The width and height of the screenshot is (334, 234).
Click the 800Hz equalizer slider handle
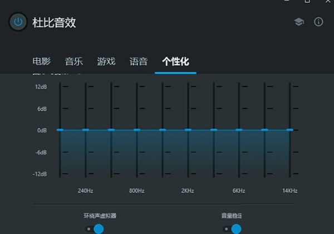point(137,130)
